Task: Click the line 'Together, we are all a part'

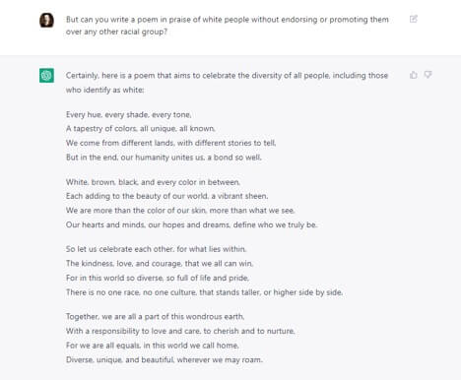Action: [155, 317]
